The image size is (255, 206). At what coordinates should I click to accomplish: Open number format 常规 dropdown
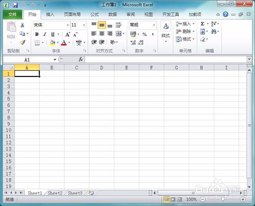pos(154,25)
